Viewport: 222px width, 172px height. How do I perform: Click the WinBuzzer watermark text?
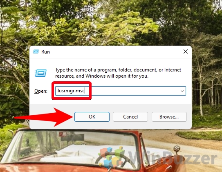point(173,158)
